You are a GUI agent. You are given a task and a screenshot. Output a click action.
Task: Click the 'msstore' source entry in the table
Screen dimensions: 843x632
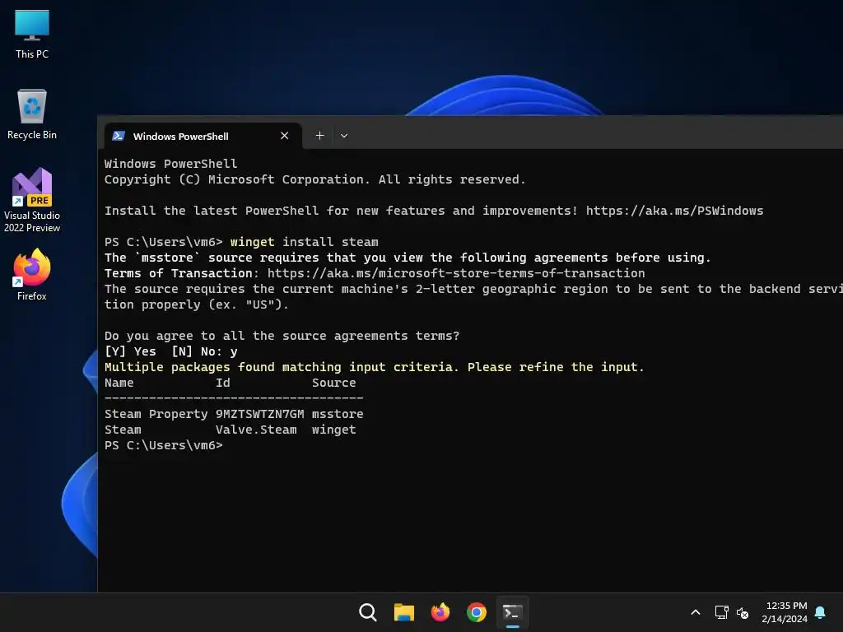tap(338, 414)
